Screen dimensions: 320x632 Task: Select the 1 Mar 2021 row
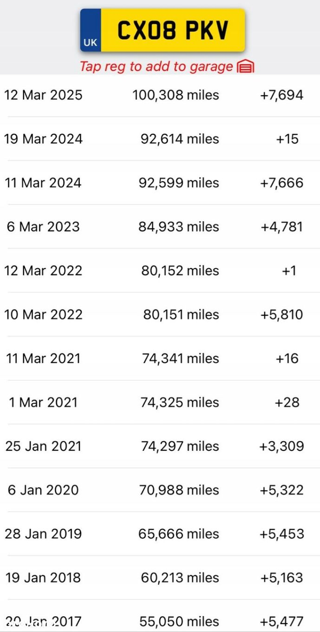click(x=160, y=402)
